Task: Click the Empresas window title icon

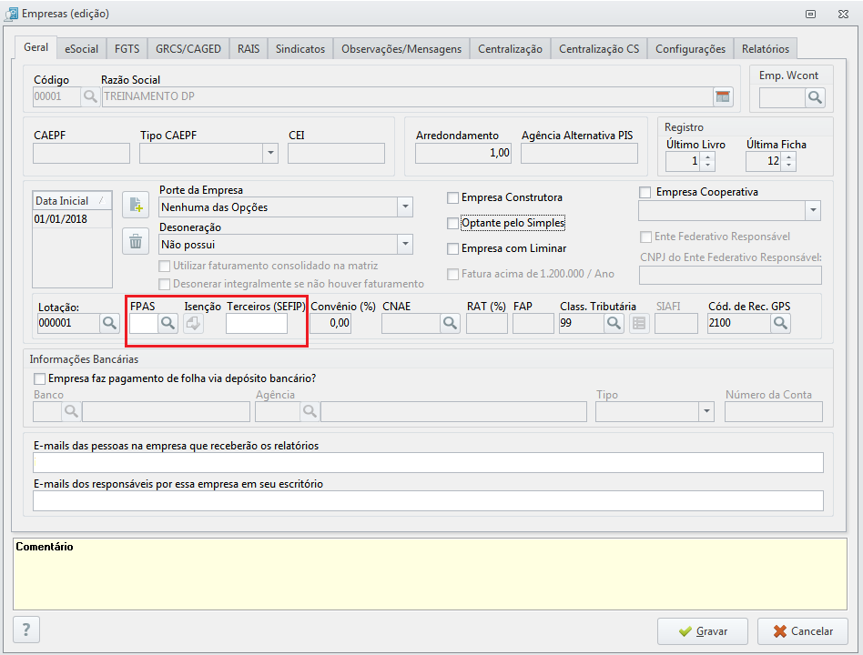Action: 11,14
